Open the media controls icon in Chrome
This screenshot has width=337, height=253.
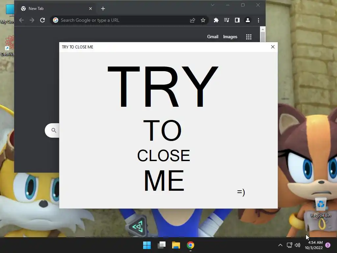226,20
